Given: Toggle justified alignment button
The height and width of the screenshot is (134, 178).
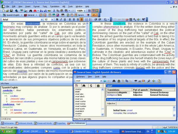Looking at the screenshot, I should coord(81,19).
